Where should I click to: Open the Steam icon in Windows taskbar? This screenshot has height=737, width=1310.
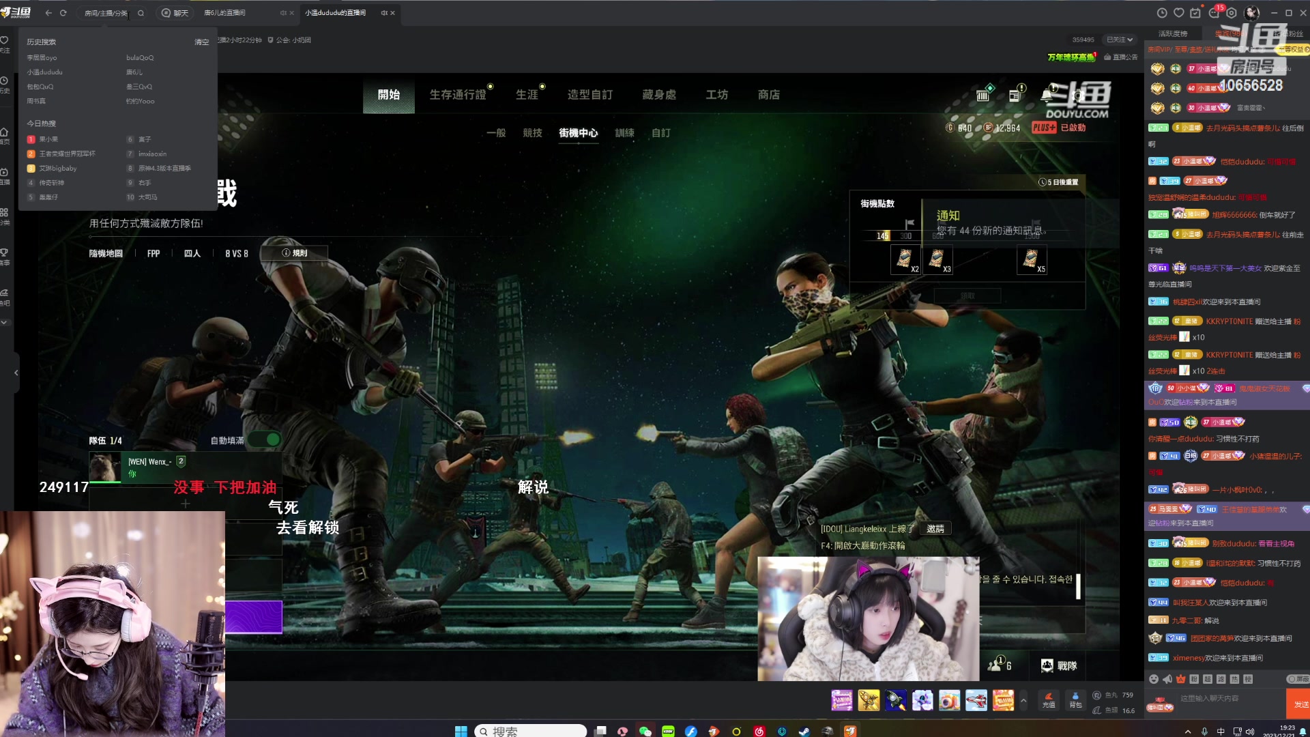coord(804,731)
